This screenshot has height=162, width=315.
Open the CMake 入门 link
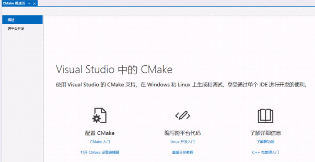click(x=100, y=142)
